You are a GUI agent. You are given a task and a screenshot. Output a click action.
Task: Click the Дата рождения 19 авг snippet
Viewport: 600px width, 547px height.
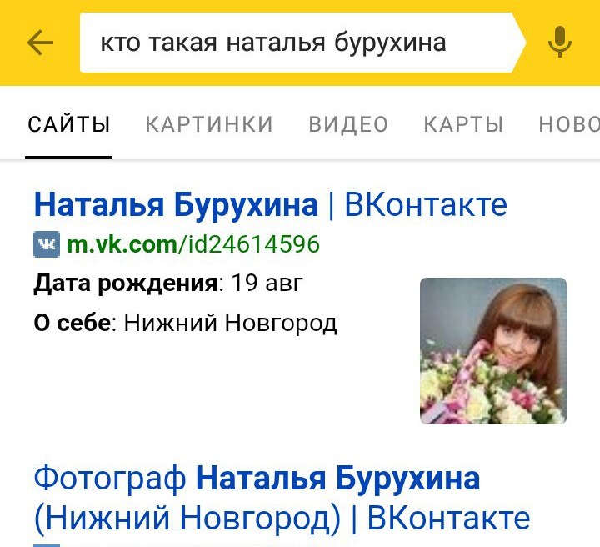[x=168, y=284]
